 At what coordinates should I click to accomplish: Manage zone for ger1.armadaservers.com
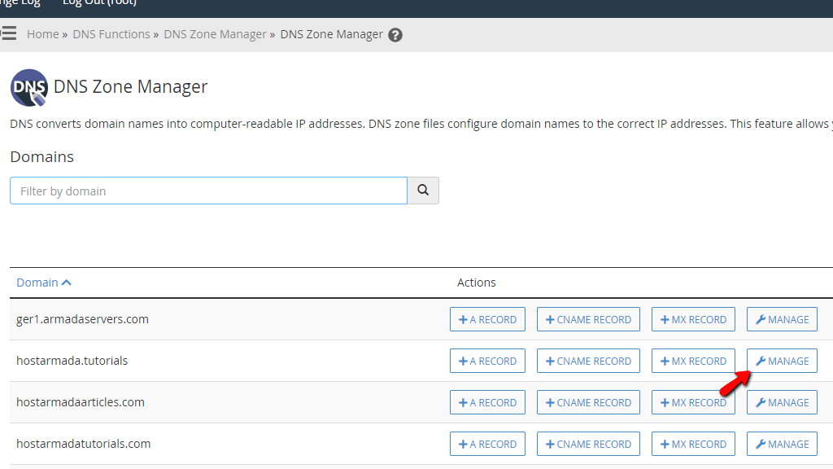click(782, 319)
